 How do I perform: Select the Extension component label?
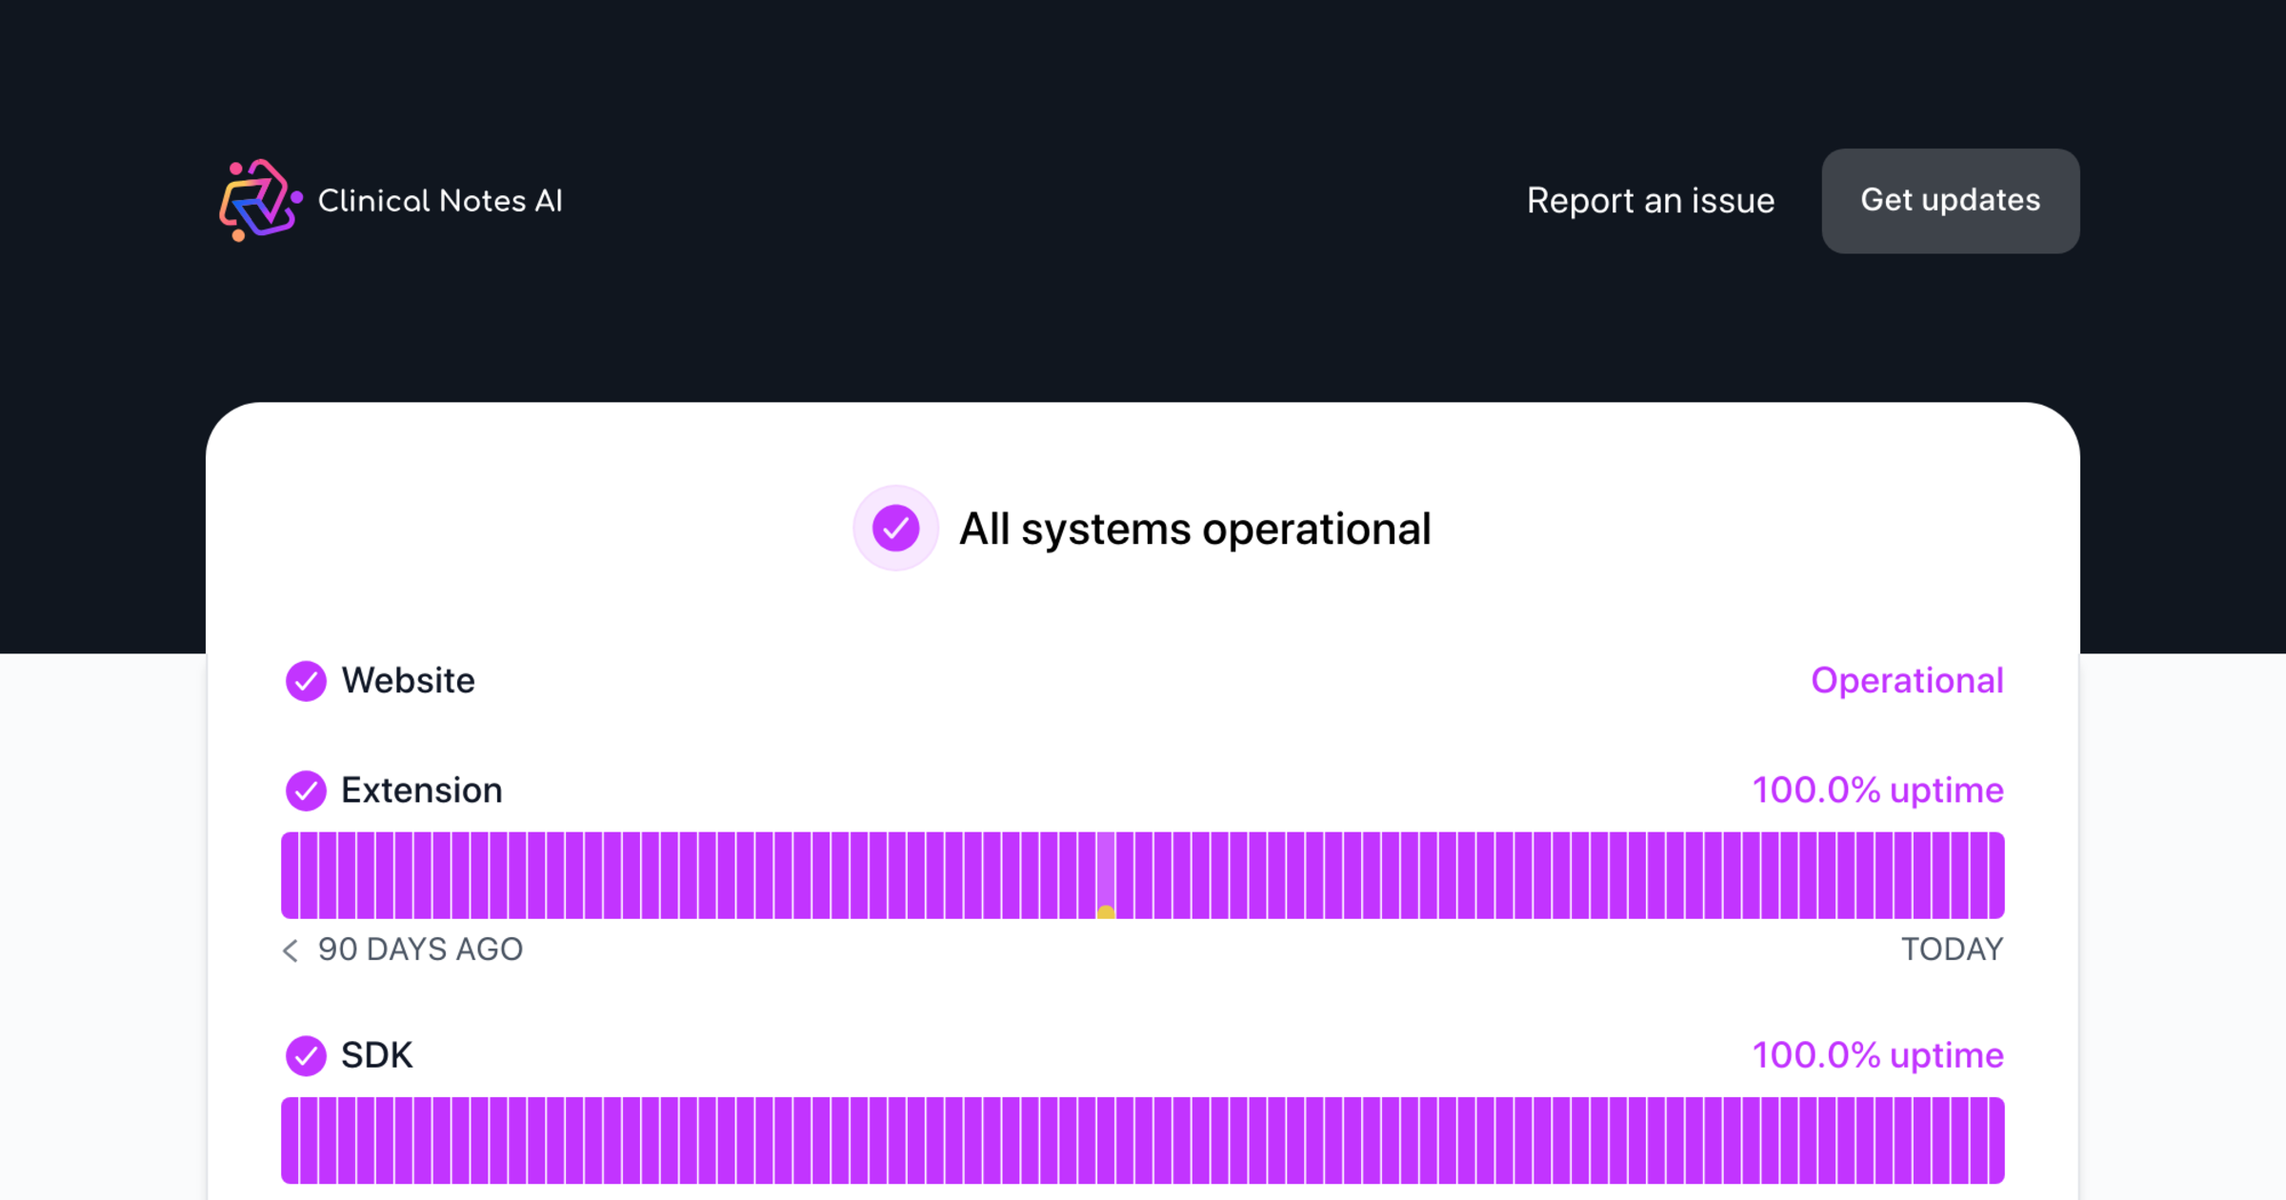pos(421,790)
